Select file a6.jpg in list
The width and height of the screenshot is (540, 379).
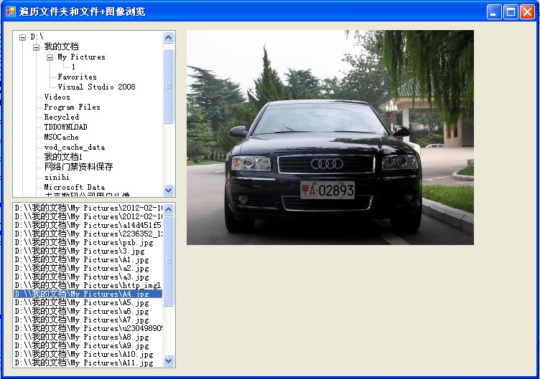tap(88, 312)
